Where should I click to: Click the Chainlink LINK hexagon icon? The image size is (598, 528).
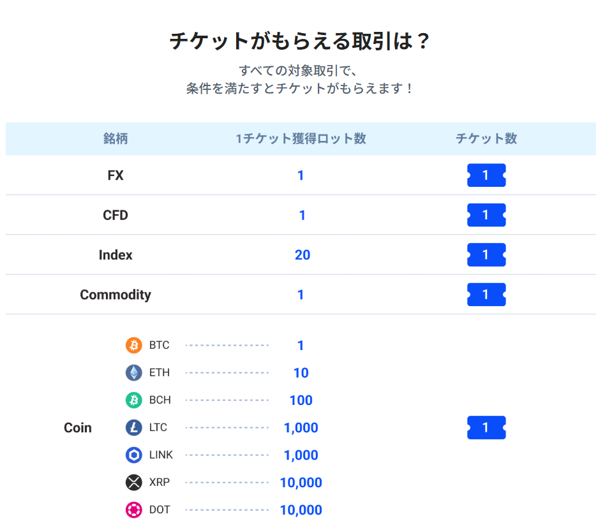(x=134, y=455)
